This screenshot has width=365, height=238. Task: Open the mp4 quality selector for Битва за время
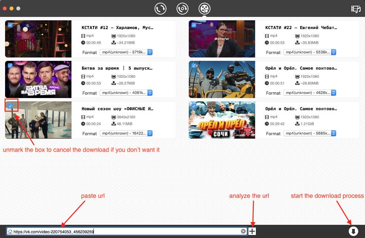pyautogui.click(x=126, y=93)
